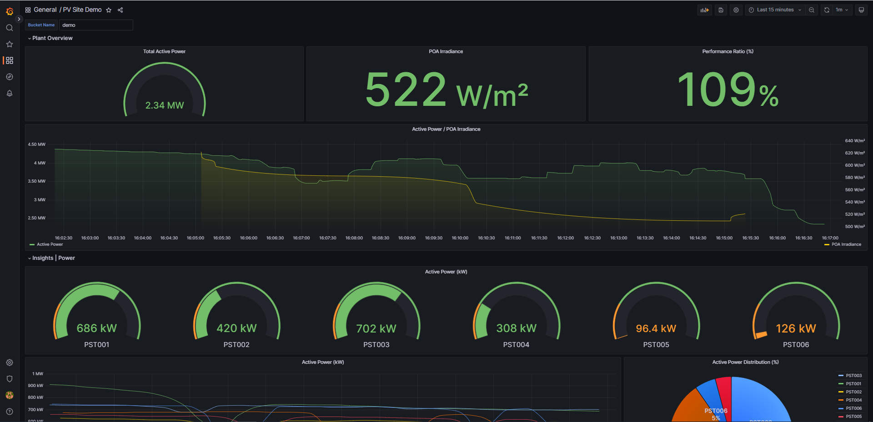Open the Starred dashboards icon
The height and width of the screenshot is (422, 873).
[10, 44]
